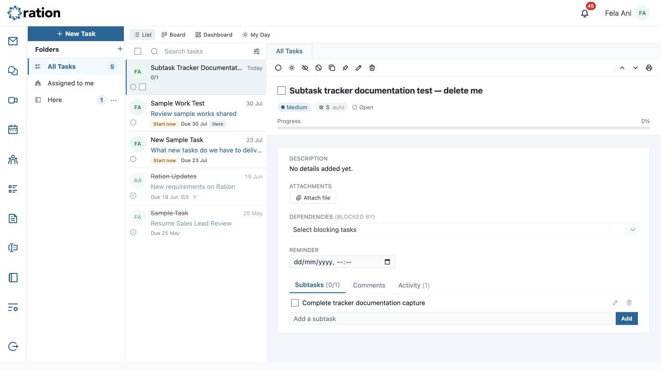Expand the Select blocking tasks dropdown

pos(464,230)
